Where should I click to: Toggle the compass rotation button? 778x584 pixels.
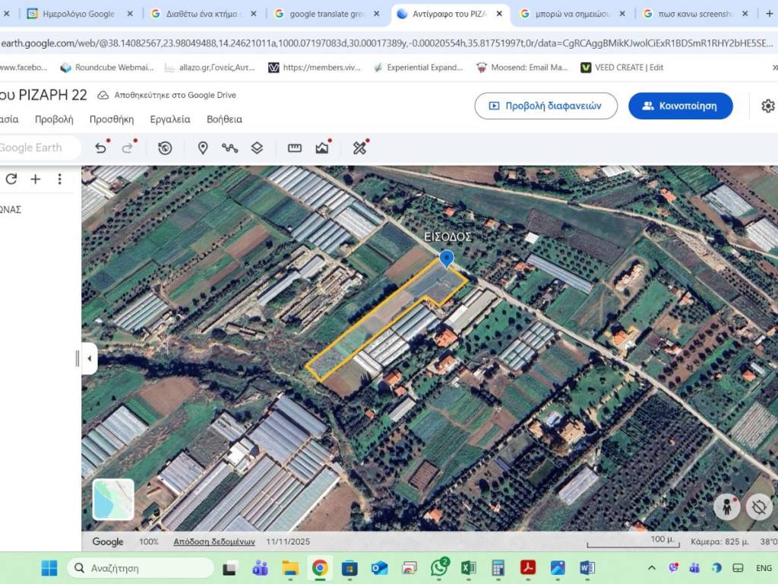[758, 507]
